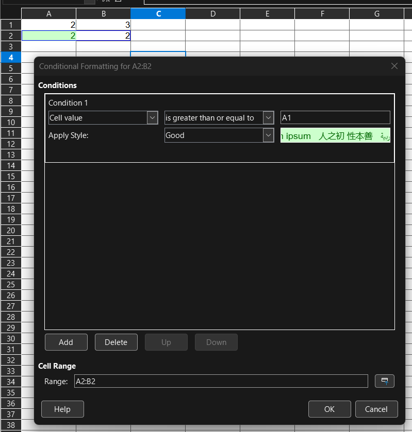Select column G header

(376, 14)
